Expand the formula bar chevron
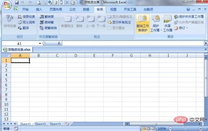Screen dimensions: 208x131 coord(206,43)
